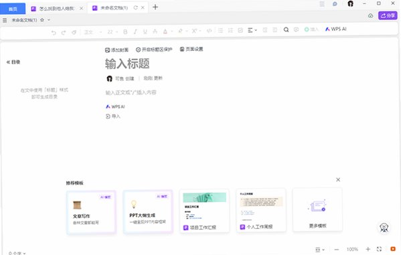Open the text alignment dropdown

pos(252,30)
